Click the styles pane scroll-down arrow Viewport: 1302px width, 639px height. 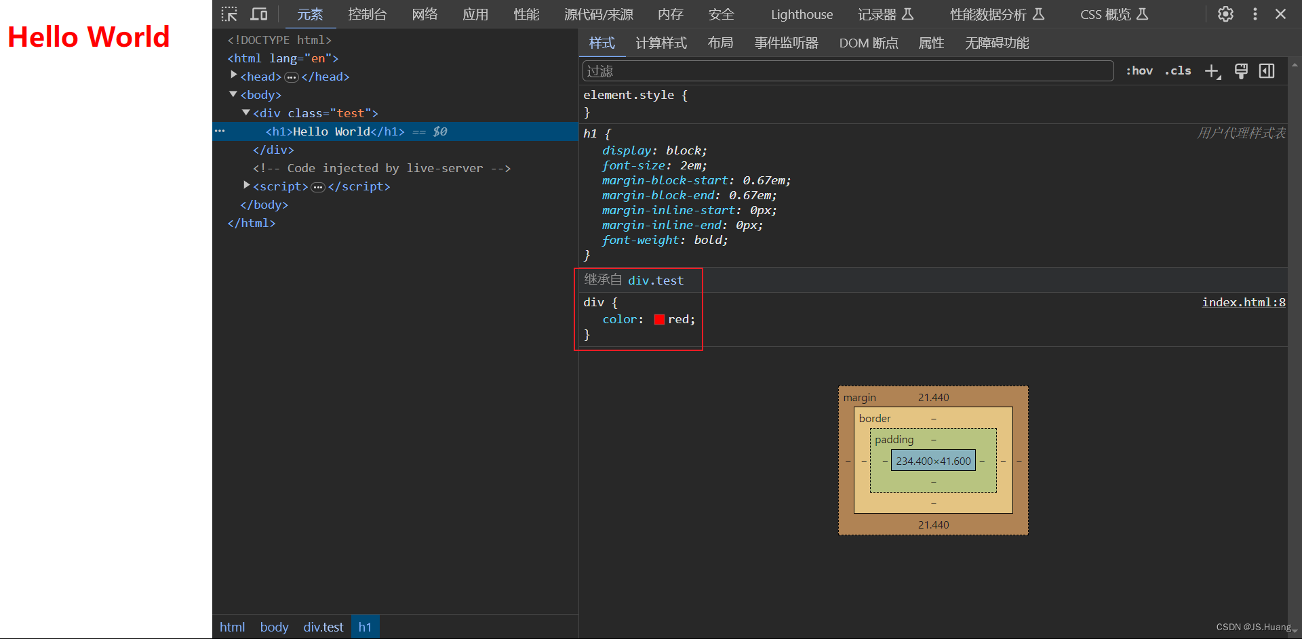click(x=1295, y=631)
